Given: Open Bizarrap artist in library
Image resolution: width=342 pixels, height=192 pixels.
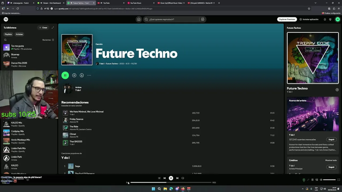Looking at the screenshot, I should tap(29, 56).
